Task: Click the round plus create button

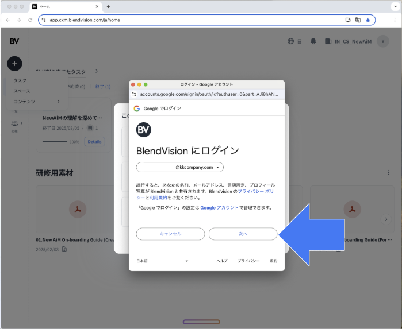Action: tap(14, 64)
